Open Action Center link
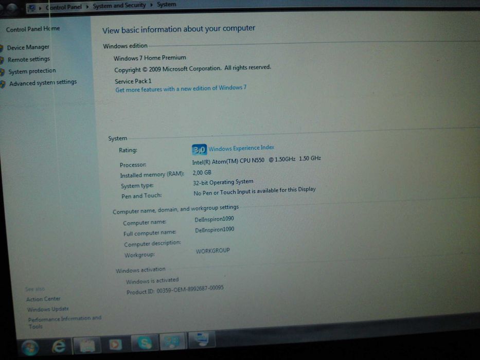The width and height of the screenshot is (480, 360). [43, 299]
